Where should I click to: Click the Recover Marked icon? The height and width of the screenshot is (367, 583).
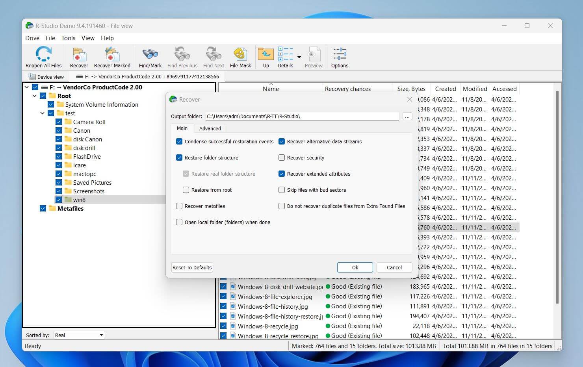tap(112, 54)
